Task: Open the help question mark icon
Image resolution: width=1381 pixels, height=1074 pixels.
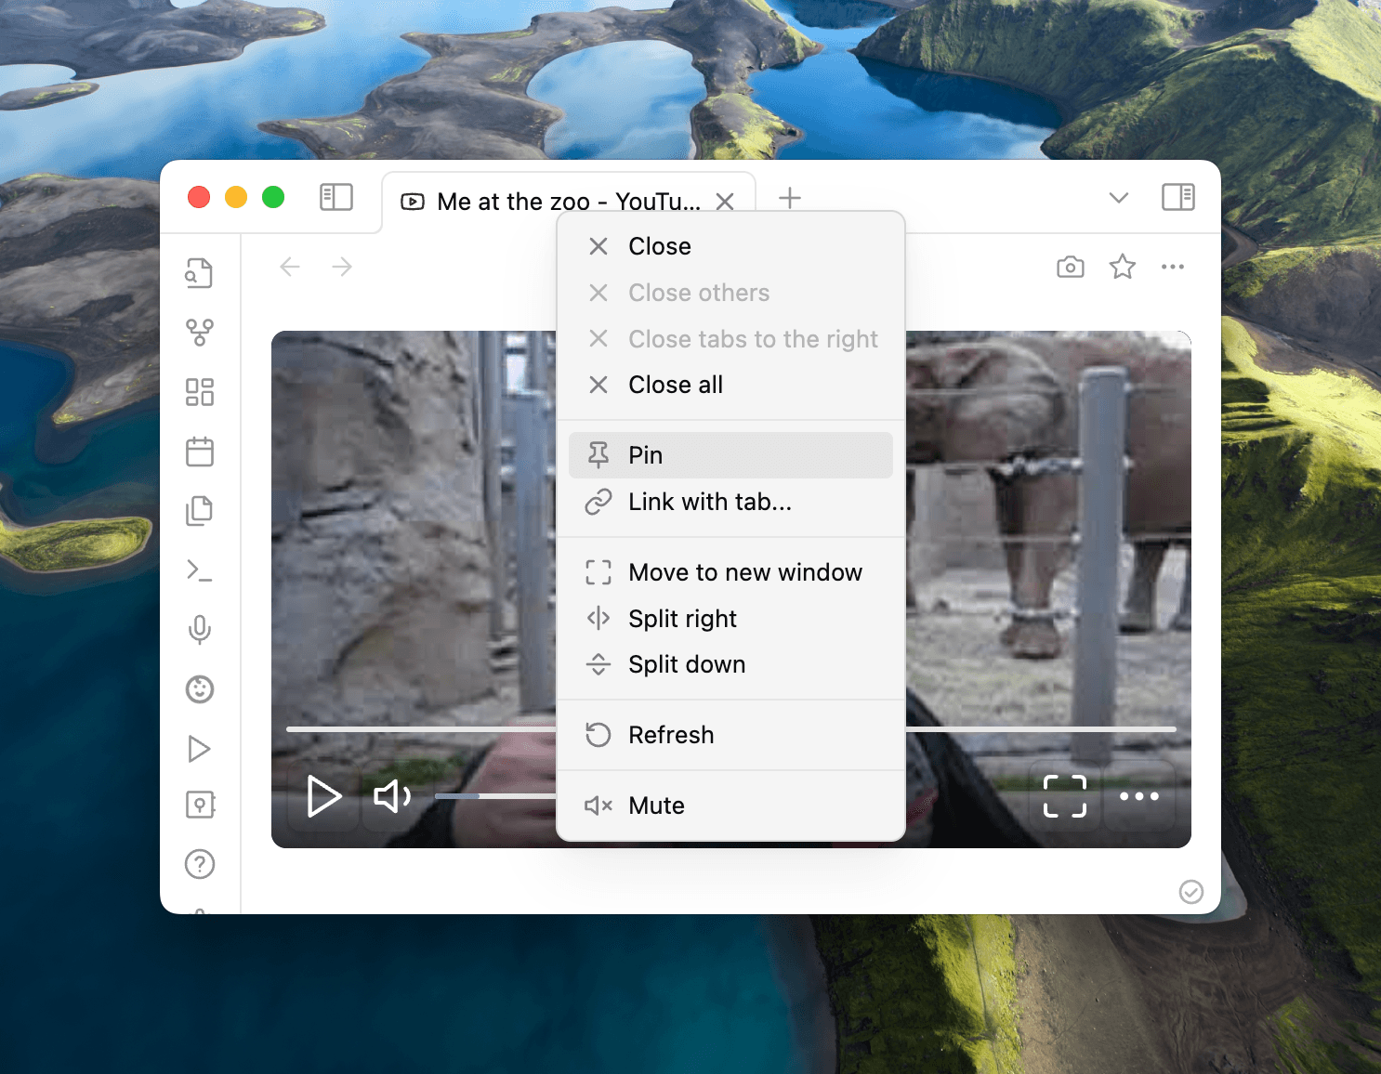Action: (x=199, y=864)
